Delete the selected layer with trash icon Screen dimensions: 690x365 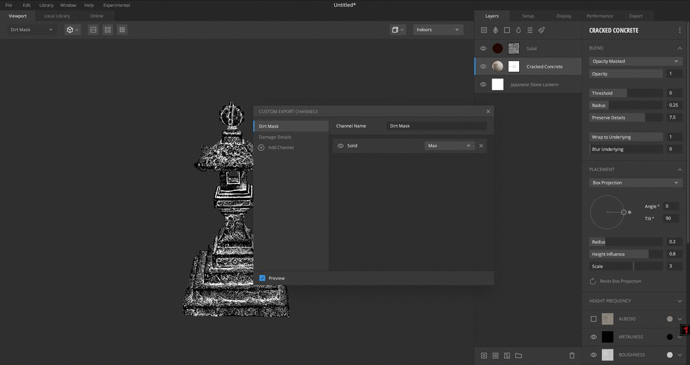point(572,356)
